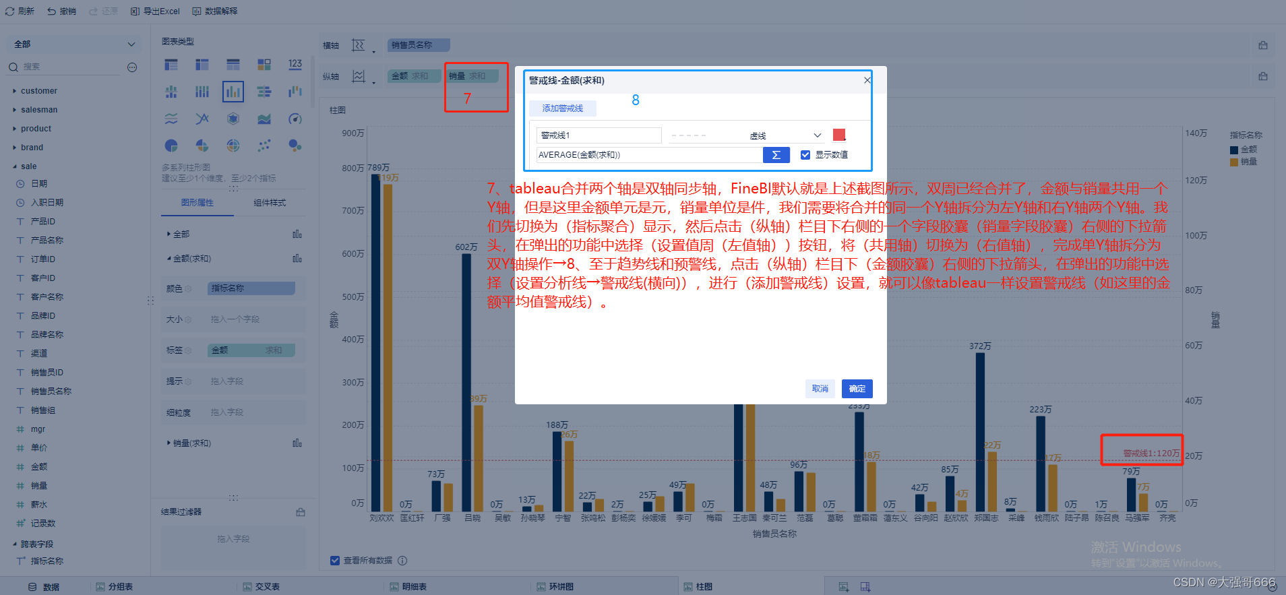Toggle the 显示数值 checkbox

click(805, 155)
